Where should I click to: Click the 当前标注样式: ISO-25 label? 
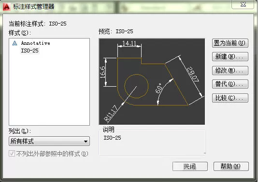(38, 24)
